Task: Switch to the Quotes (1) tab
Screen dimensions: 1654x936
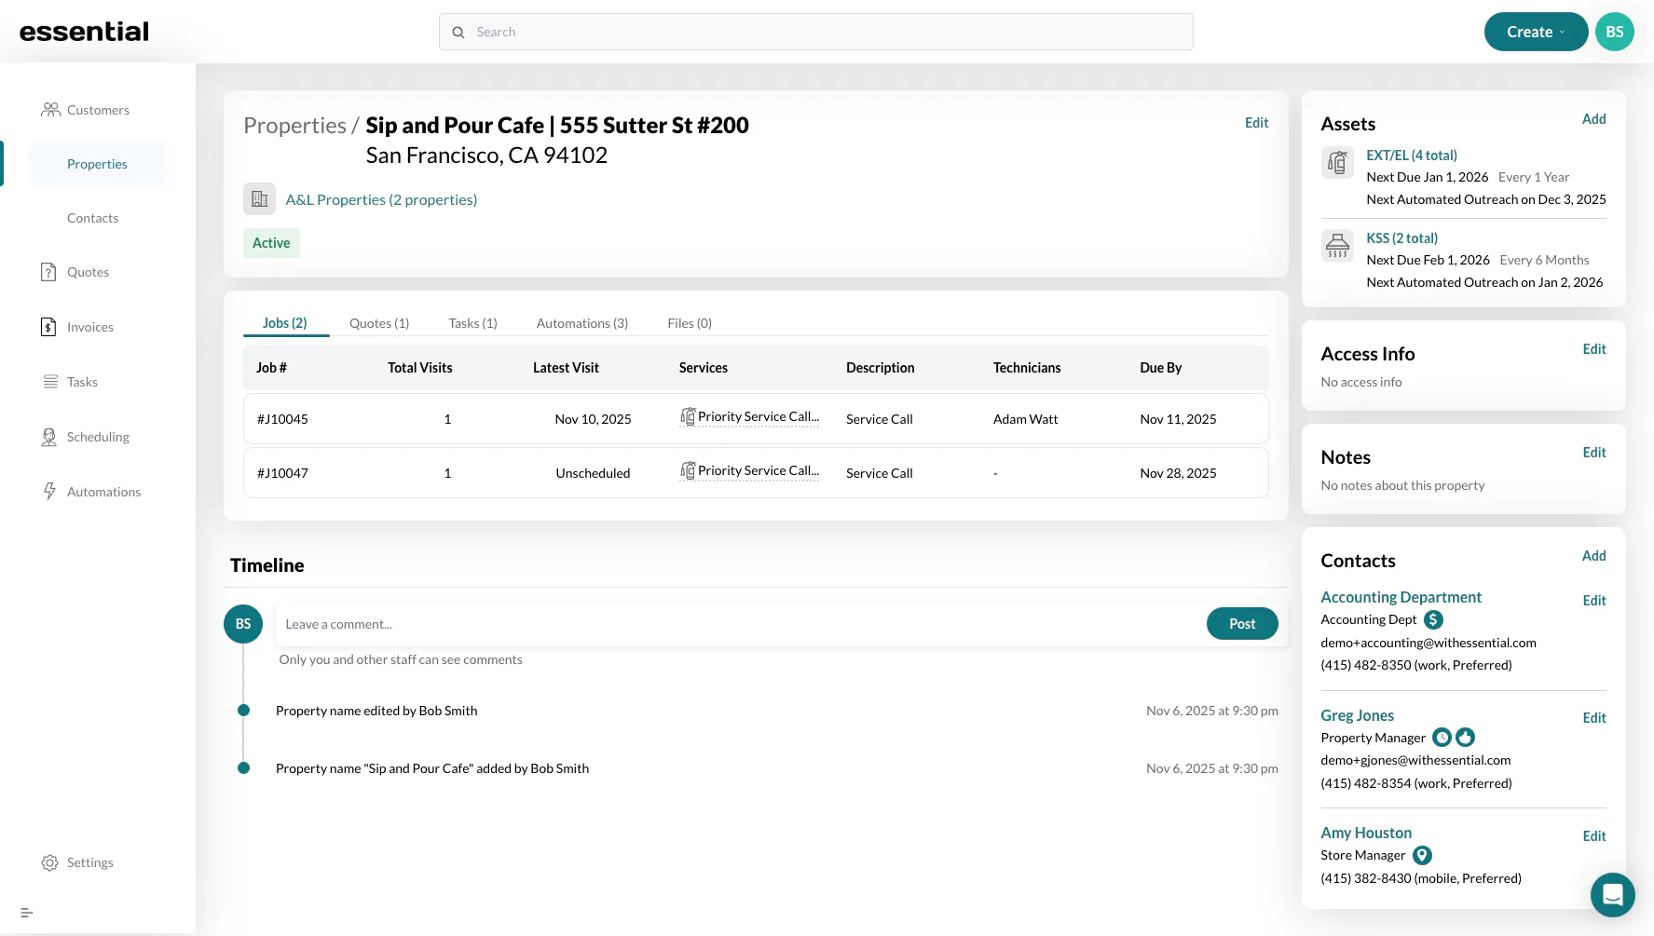Action: [x=379, y=323]
